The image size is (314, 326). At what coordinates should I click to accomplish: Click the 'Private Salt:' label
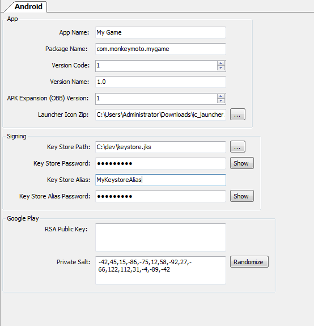(x=73, y=262)
